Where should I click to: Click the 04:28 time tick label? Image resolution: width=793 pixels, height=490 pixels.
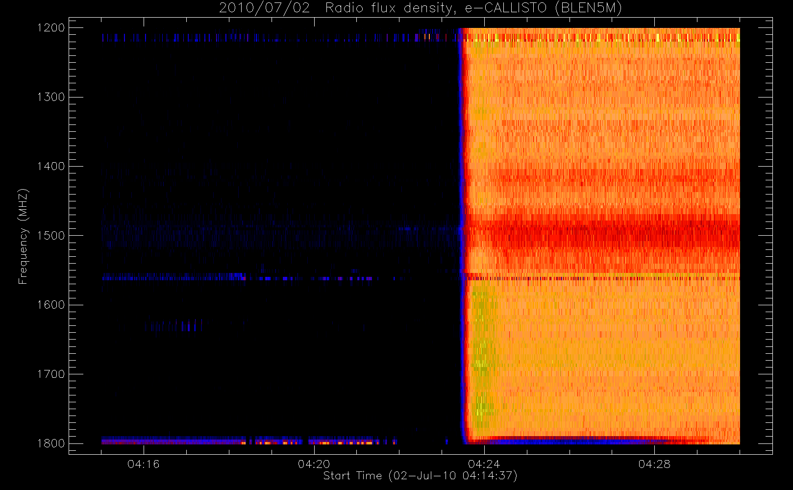pyautogui.click(x=654, y=464)
